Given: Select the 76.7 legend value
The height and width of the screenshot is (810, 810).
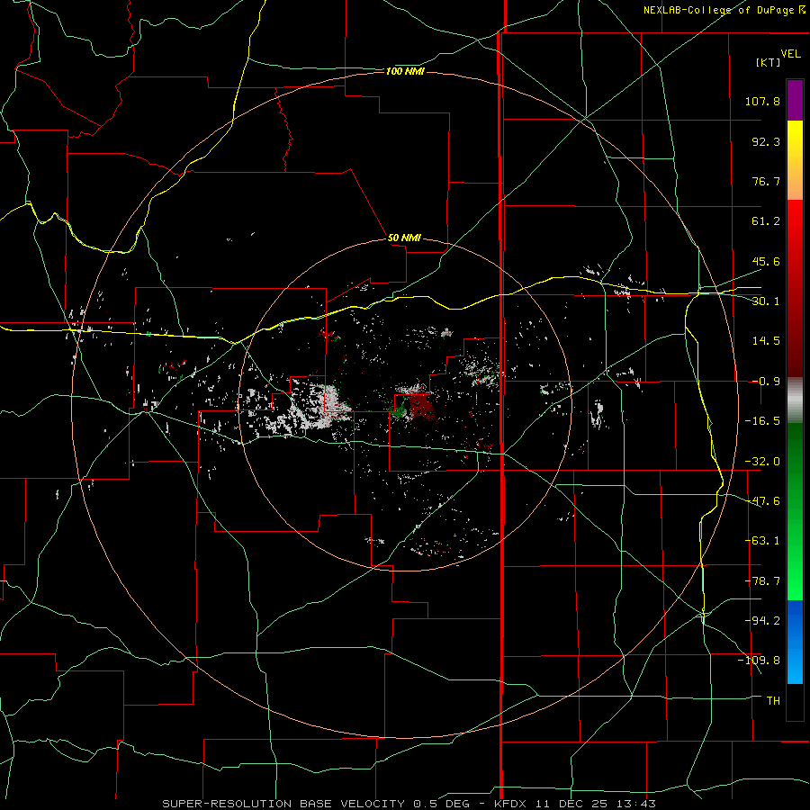Looking at the screenshot, I should click(x=766, y=181).
